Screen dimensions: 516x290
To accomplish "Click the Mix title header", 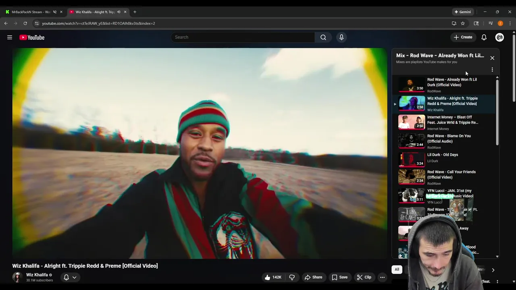I will click(x=440, y=56).
